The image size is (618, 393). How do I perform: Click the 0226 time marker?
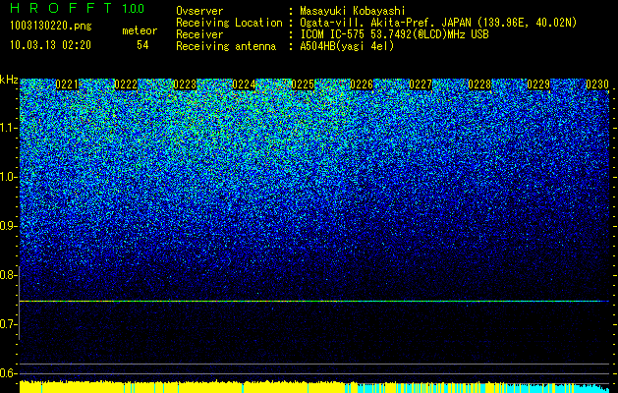tap(362, 84)
